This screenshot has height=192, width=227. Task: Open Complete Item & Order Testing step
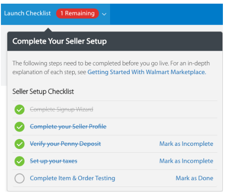tap(73, 178)
